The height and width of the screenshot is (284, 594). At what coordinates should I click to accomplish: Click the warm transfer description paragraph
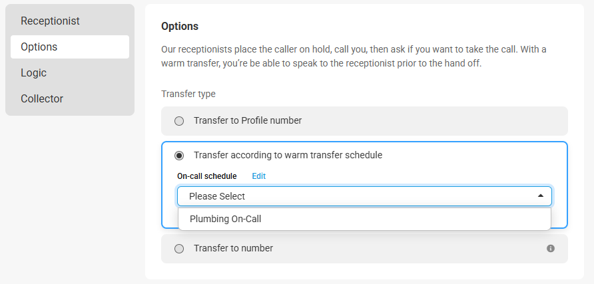point(354,57)
